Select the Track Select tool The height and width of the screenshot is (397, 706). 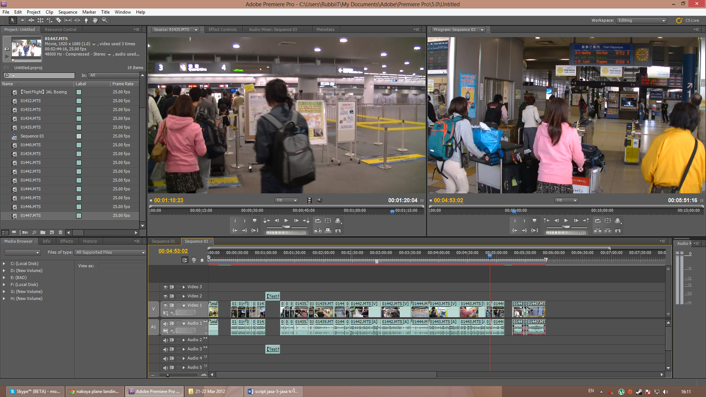[22, 20]
